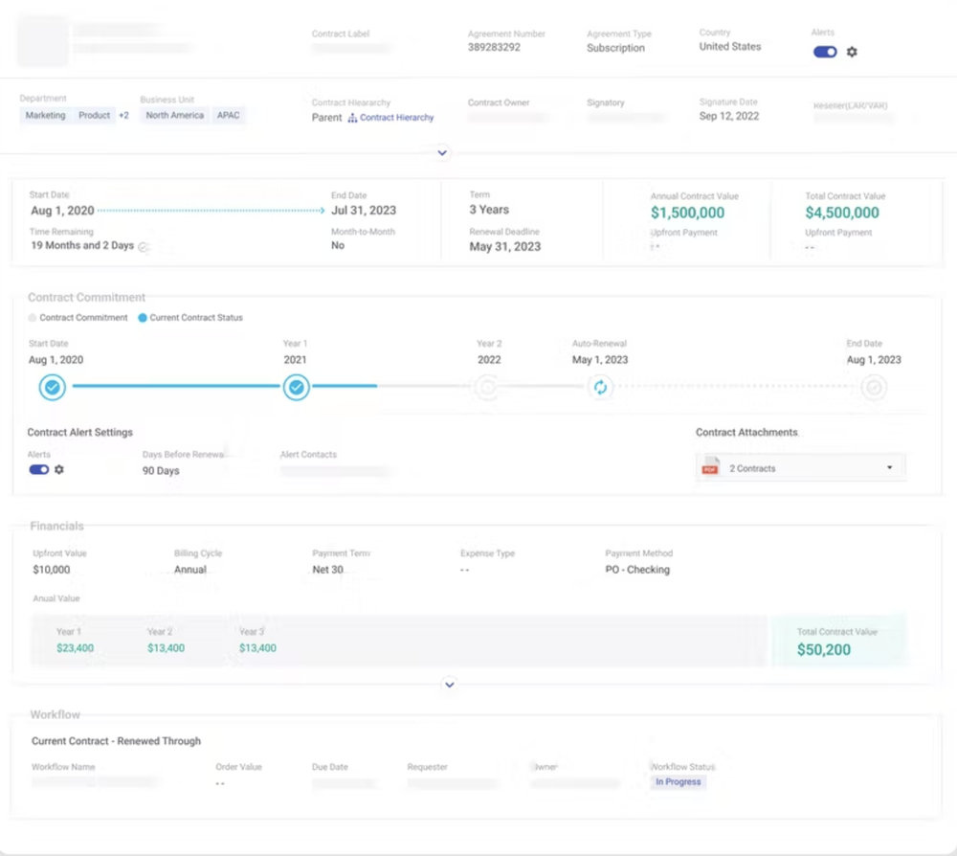Click the Auto-Renewal refresh icon on the timeline

pos(602,388)
